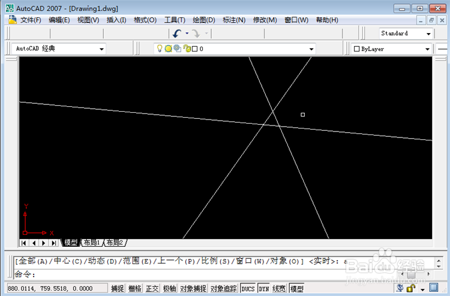The image size is (450, 296).
Task: Click the clean screen icon in status bar
Action: click(434, 288)
